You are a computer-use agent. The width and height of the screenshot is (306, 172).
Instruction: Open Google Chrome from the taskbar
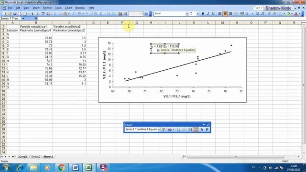(62, 168)
